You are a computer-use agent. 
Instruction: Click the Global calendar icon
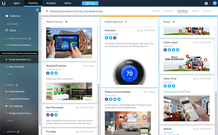7,30
